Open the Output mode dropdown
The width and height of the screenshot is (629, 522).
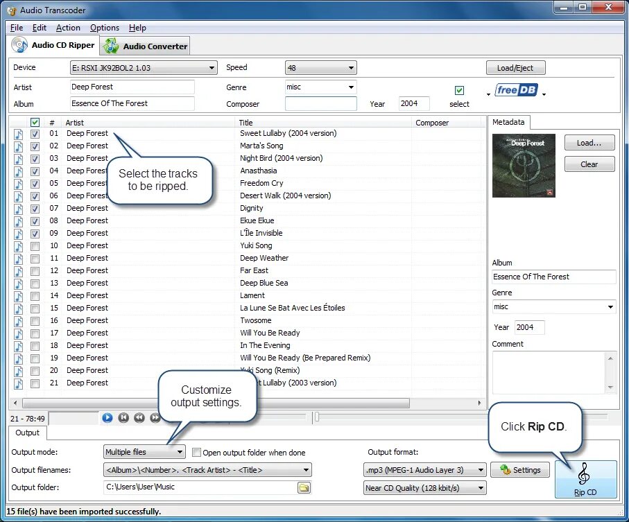[144, 452]
